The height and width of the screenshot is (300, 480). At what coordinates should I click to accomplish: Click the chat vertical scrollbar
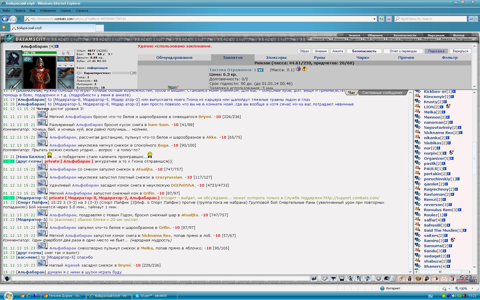pos(411,182)
